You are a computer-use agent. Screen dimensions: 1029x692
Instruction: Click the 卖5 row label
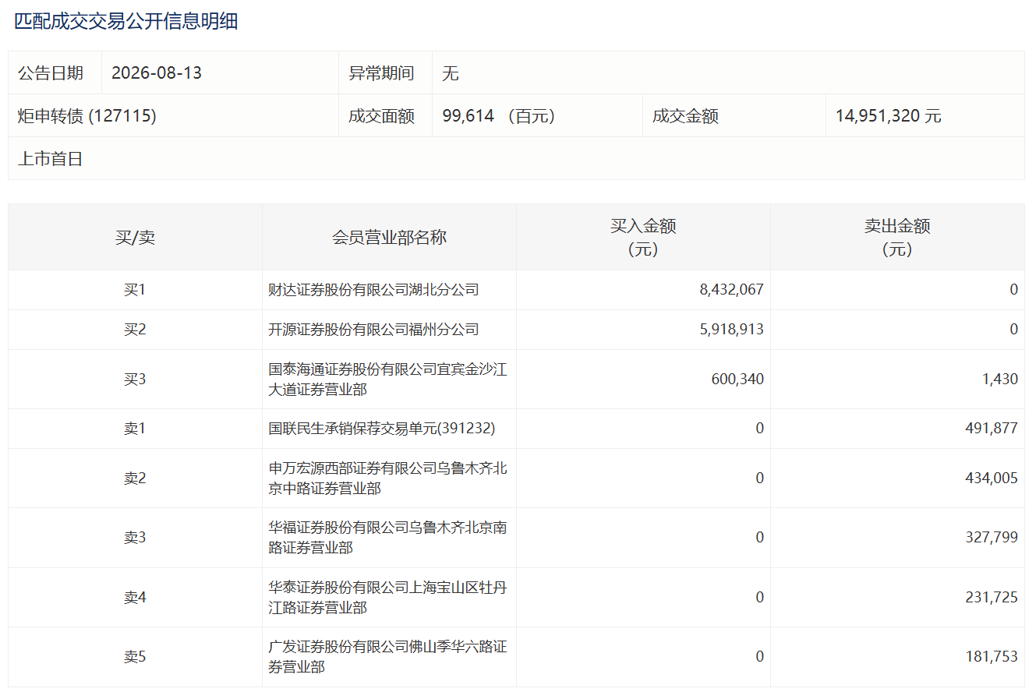pos(135,657)
